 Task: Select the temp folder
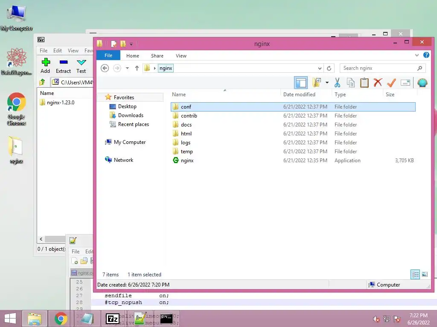click(x=293, y=151)
